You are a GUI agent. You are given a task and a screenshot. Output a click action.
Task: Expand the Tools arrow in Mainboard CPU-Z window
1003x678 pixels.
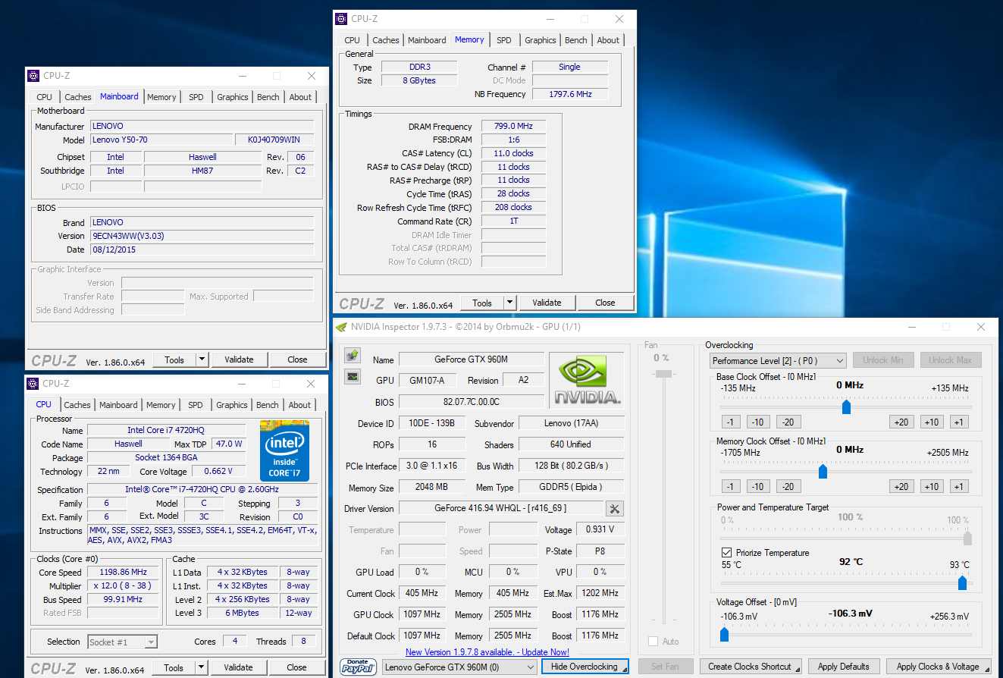[x=202, y=359]
